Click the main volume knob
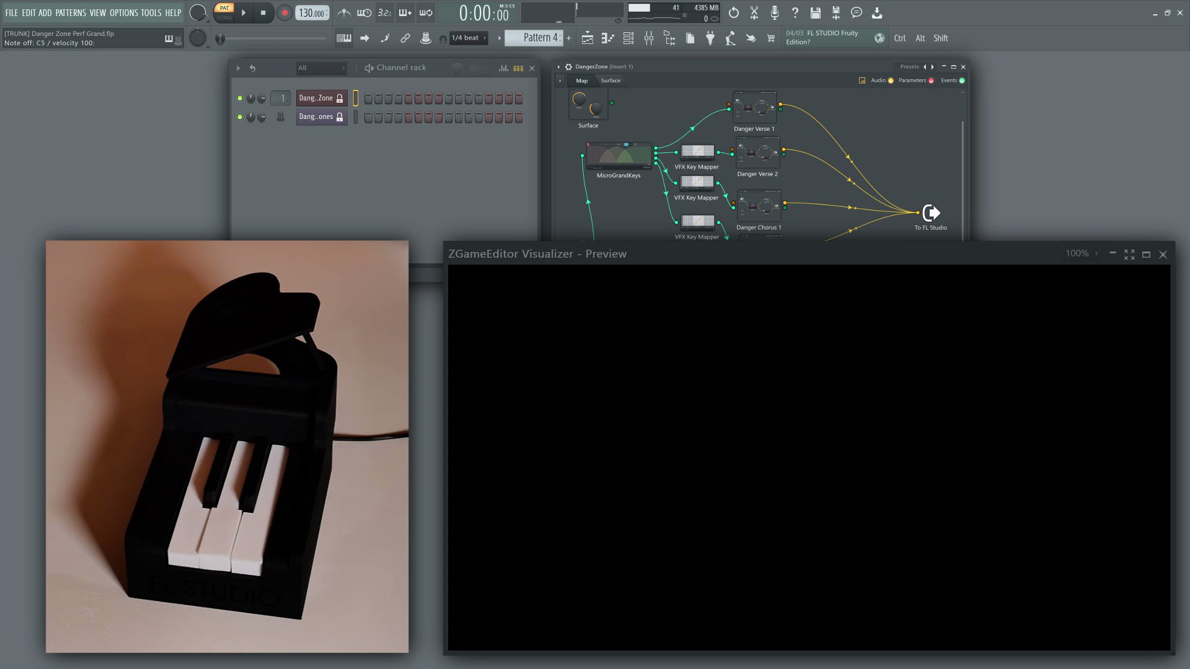The width and height of the screenshot is (1190, 669). (197, 12)
